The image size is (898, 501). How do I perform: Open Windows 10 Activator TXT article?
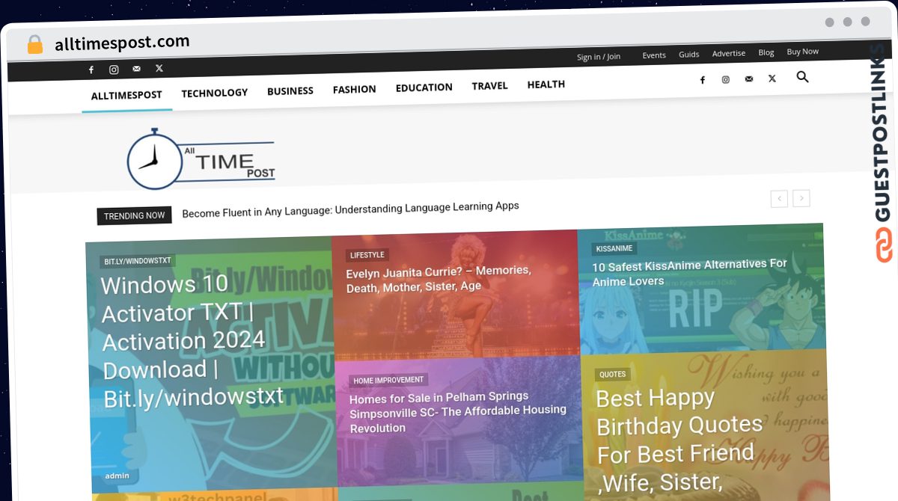193,341
